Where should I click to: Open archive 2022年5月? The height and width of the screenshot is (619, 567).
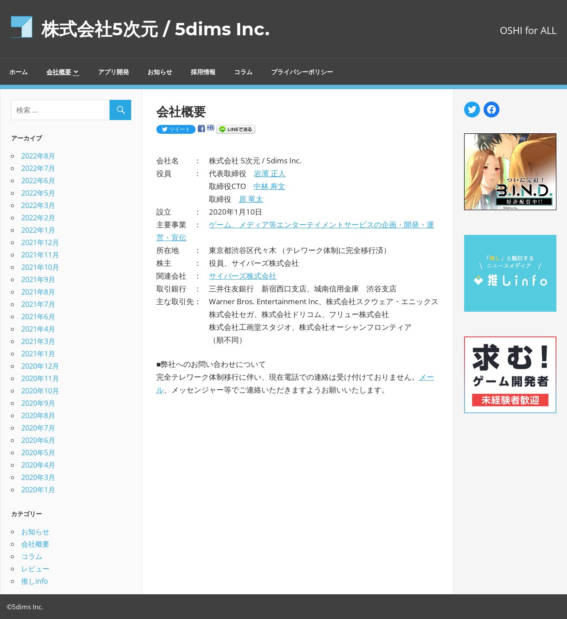[x=38, y=193]
